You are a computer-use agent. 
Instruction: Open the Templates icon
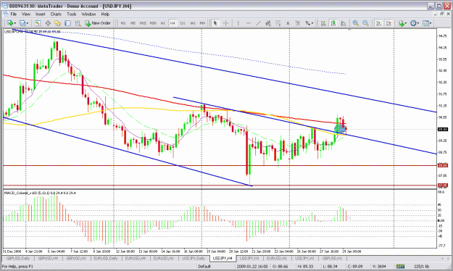pyautogui.click(x=425, y=22)
